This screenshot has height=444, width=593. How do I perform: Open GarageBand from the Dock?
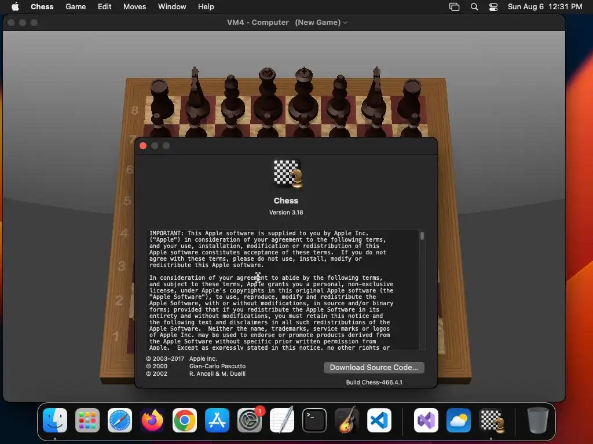click(347, 420)
